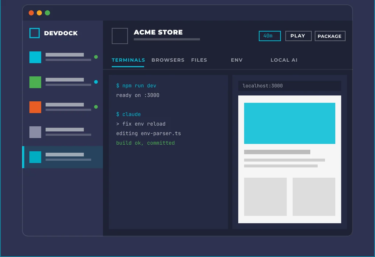
Task: Open the Env tab
Action: (237, 60)
